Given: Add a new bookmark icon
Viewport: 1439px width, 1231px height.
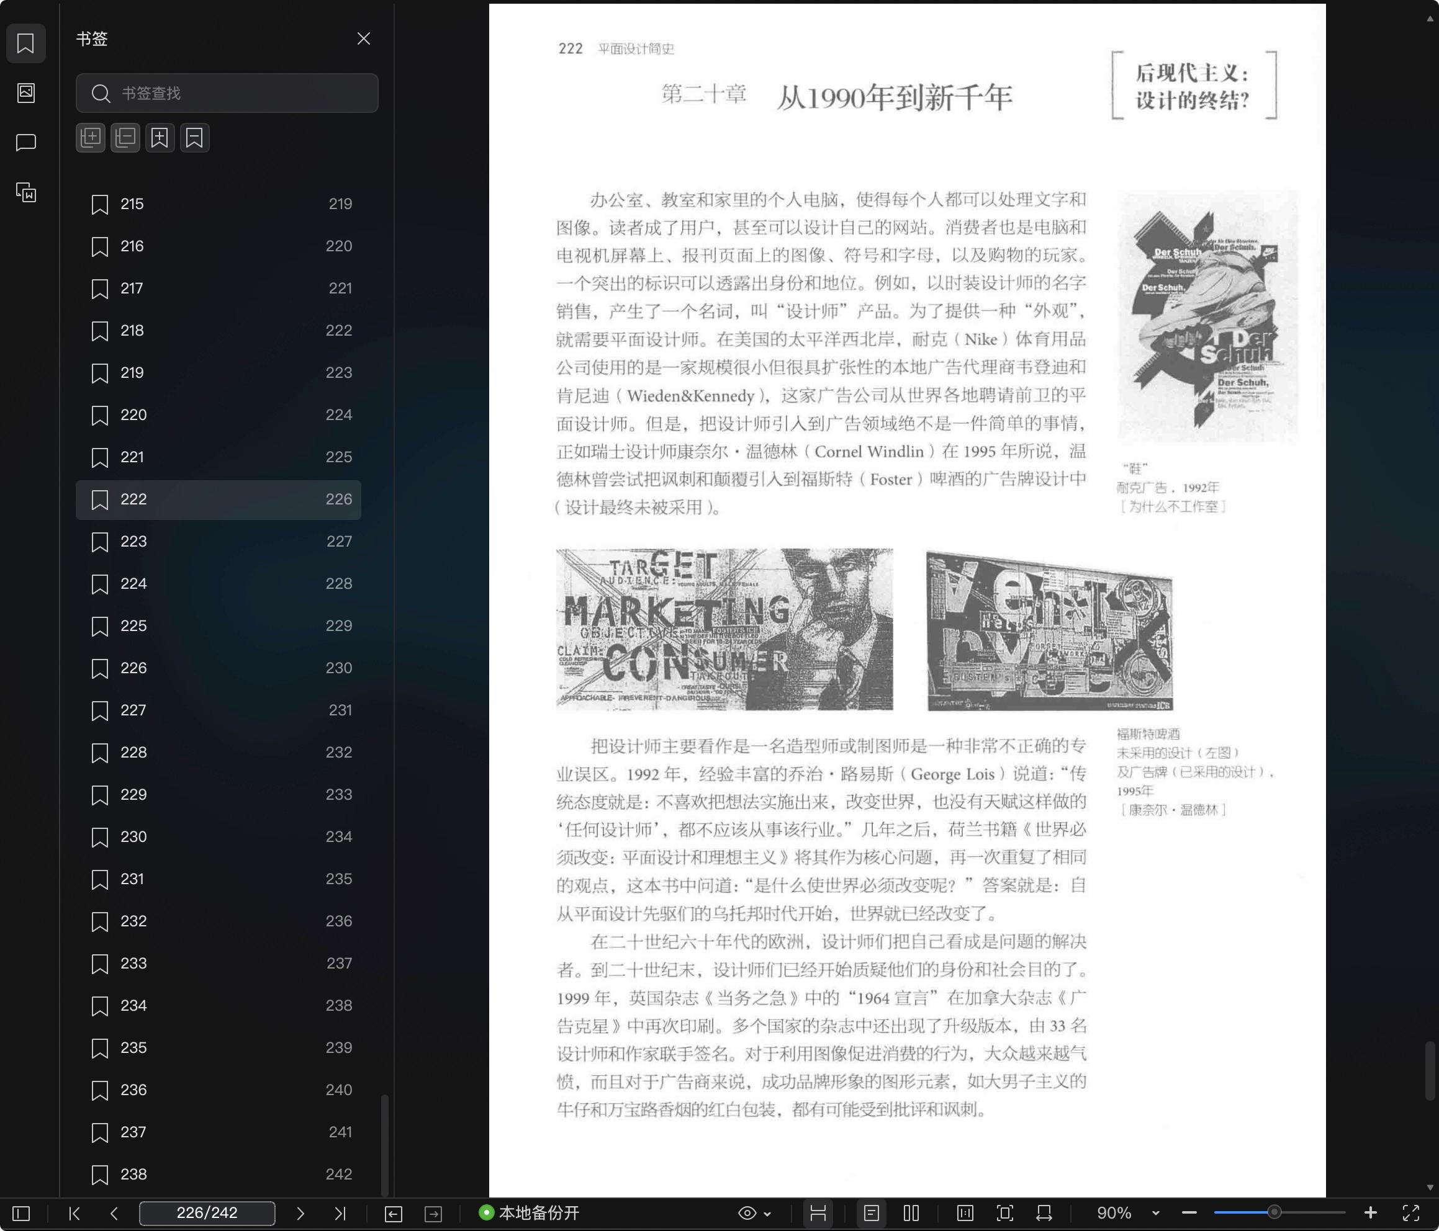Looking at the screenshot, I should pyautogui.click(x=160, y=138).
